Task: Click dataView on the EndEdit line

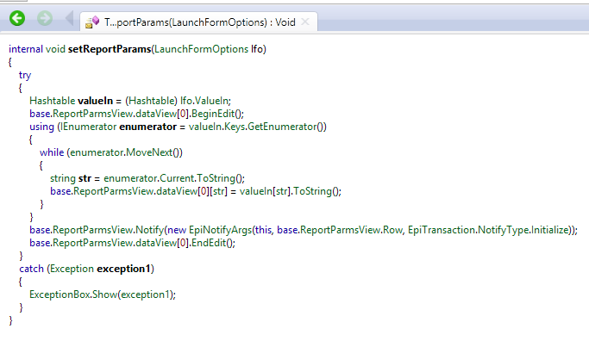Action: click(x=156, y=243)
